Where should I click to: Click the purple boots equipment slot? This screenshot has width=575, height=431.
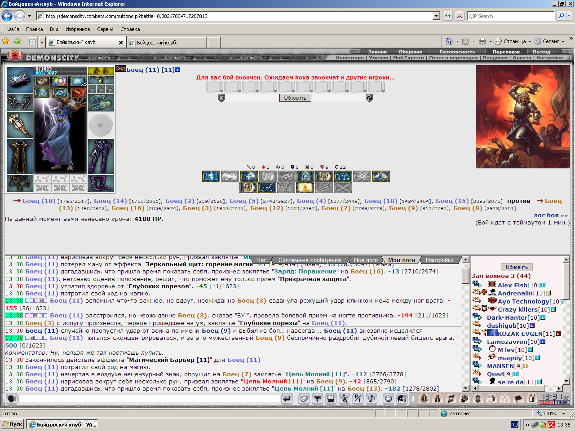[101, 183]
